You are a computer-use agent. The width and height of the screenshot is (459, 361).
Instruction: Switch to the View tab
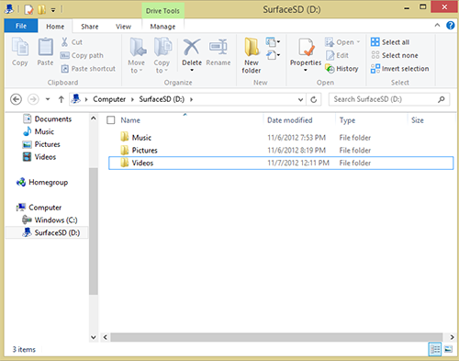coord(123,27)
